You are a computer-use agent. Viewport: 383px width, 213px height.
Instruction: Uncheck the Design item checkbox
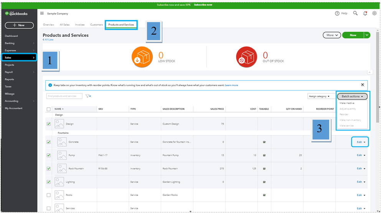click(49, 124)
